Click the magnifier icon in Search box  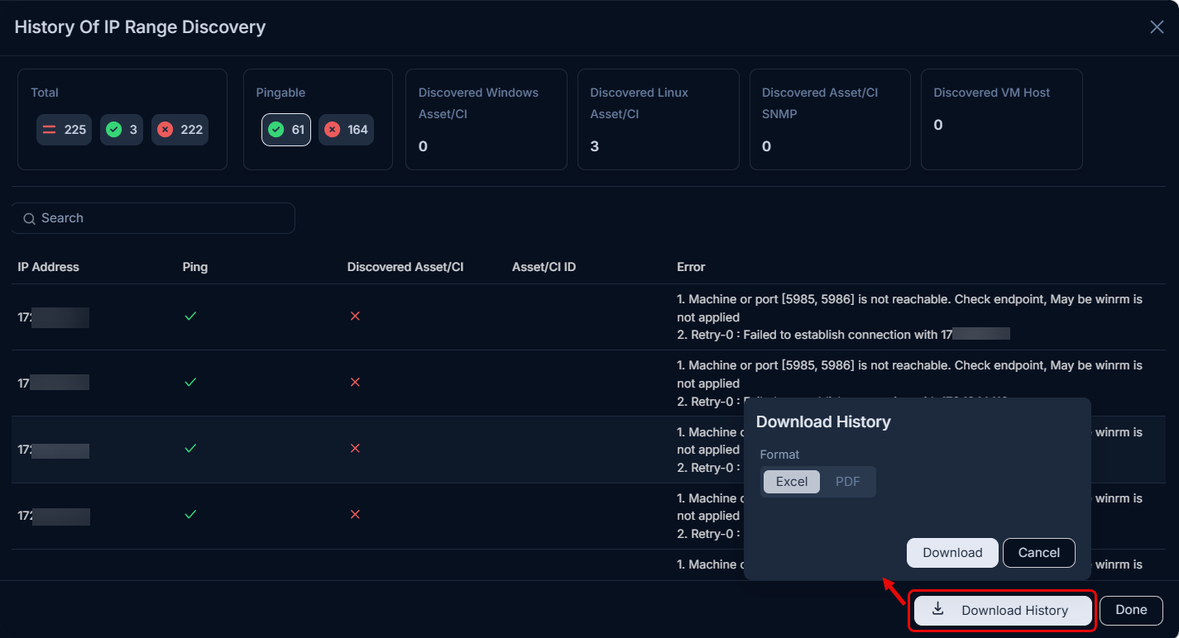(29, 219)
